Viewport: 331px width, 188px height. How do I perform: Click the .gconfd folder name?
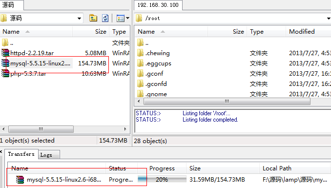pyautogui.click(x=156, y=84)
